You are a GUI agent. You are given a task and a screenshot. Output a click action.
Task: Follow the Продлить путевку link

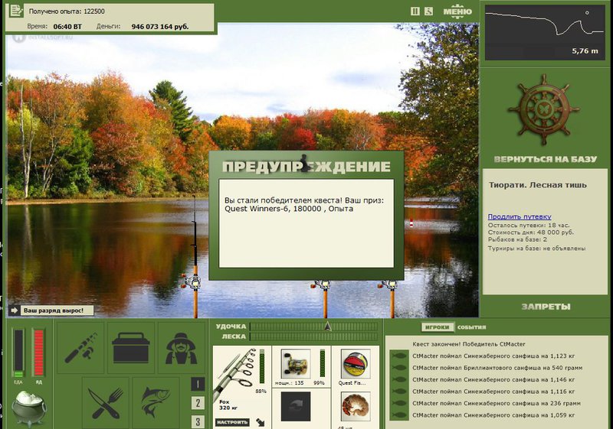click(520, 216)
